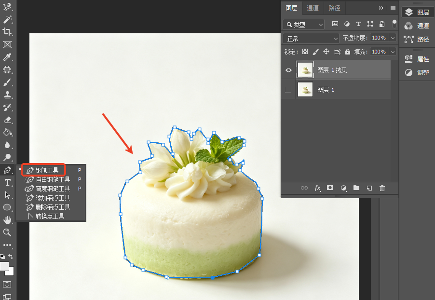Click the foreground color swatch
The height and width of the screenshot is (300, 435).
pyautogui.click(x=4, y=266)
